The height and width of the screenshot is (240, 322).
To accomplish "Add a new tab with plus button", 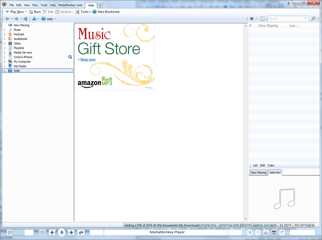I will click(x=100, y=5).
